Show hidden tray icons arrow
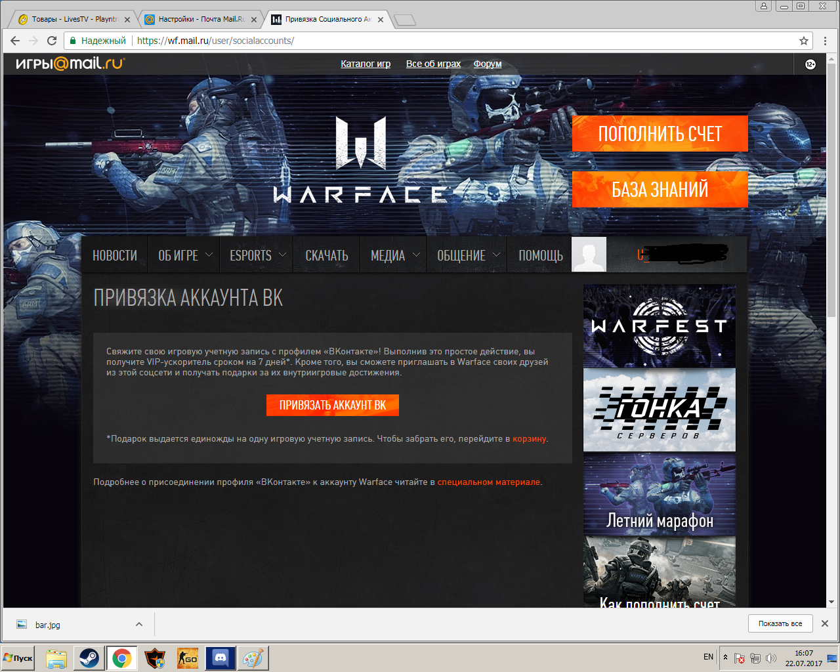The height and width of the screenshot is (672, 840). click(x=725, y=657)
